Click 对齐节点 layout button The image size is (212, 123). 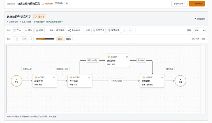point(99,30)
